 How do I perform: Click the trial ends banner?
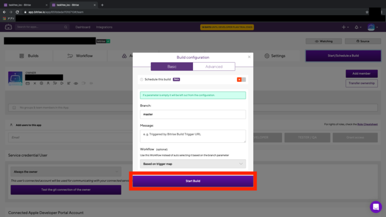pos(227,27)
